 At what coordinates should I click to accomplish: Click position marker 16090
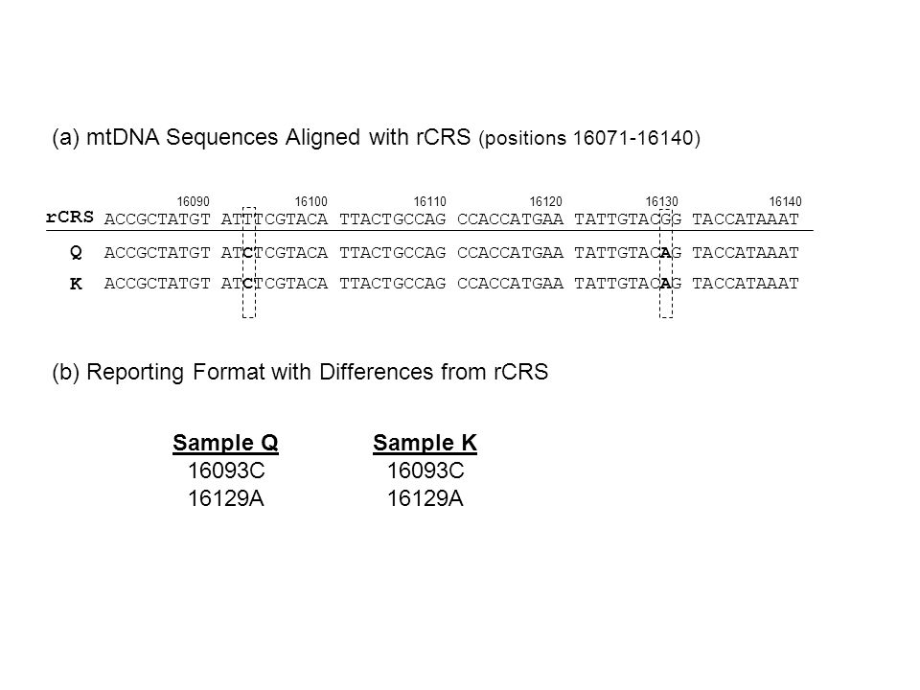tap(193, 202)
